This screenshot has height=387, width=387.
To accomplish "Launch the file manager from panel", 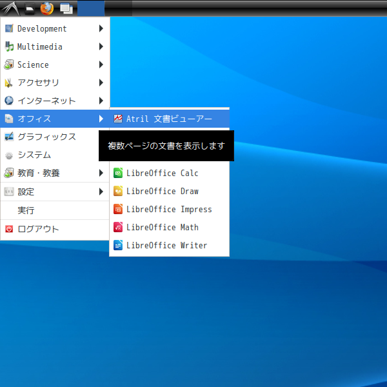I will point(30,8).
